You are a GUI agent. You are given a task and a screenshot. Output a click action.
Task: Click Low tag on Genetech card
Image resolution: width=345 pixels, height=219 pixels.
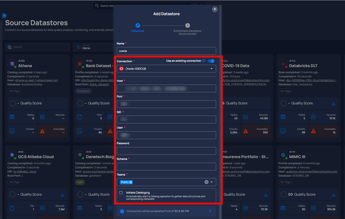point(80,182)
